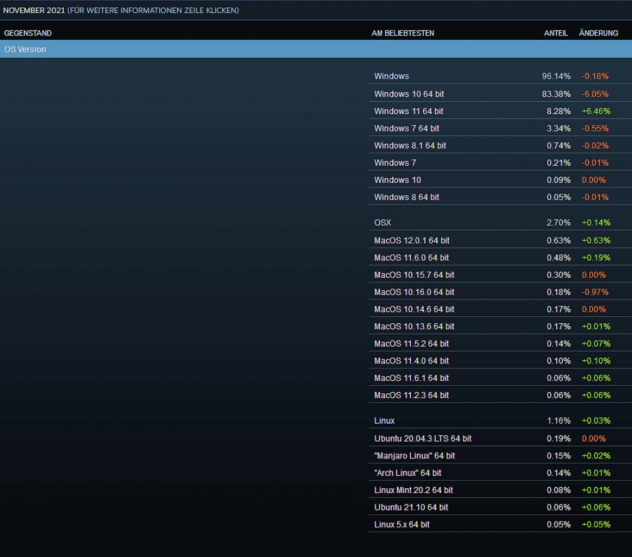Select the Linux summary row label
Viewport: 632px width, 557px height.
point(384,421)
